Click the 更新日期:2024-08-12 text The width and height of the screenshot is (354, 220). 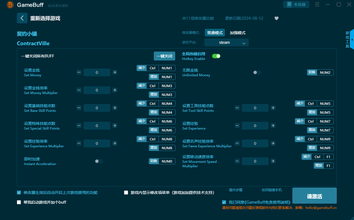point(244,18)
